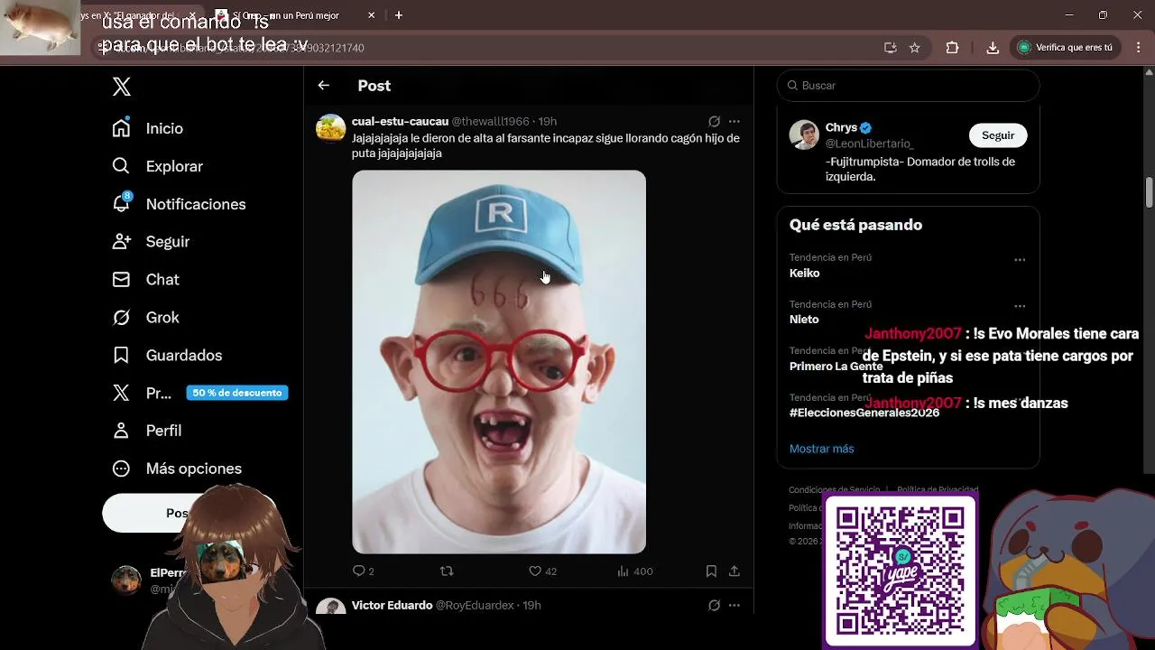Click the Seguir button for Chrys
1155x650 pixels.
998,135
